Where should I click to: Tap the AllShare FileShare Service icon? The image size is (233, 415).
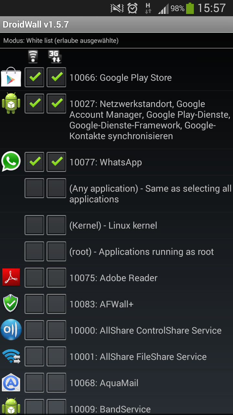pos(11,356)
